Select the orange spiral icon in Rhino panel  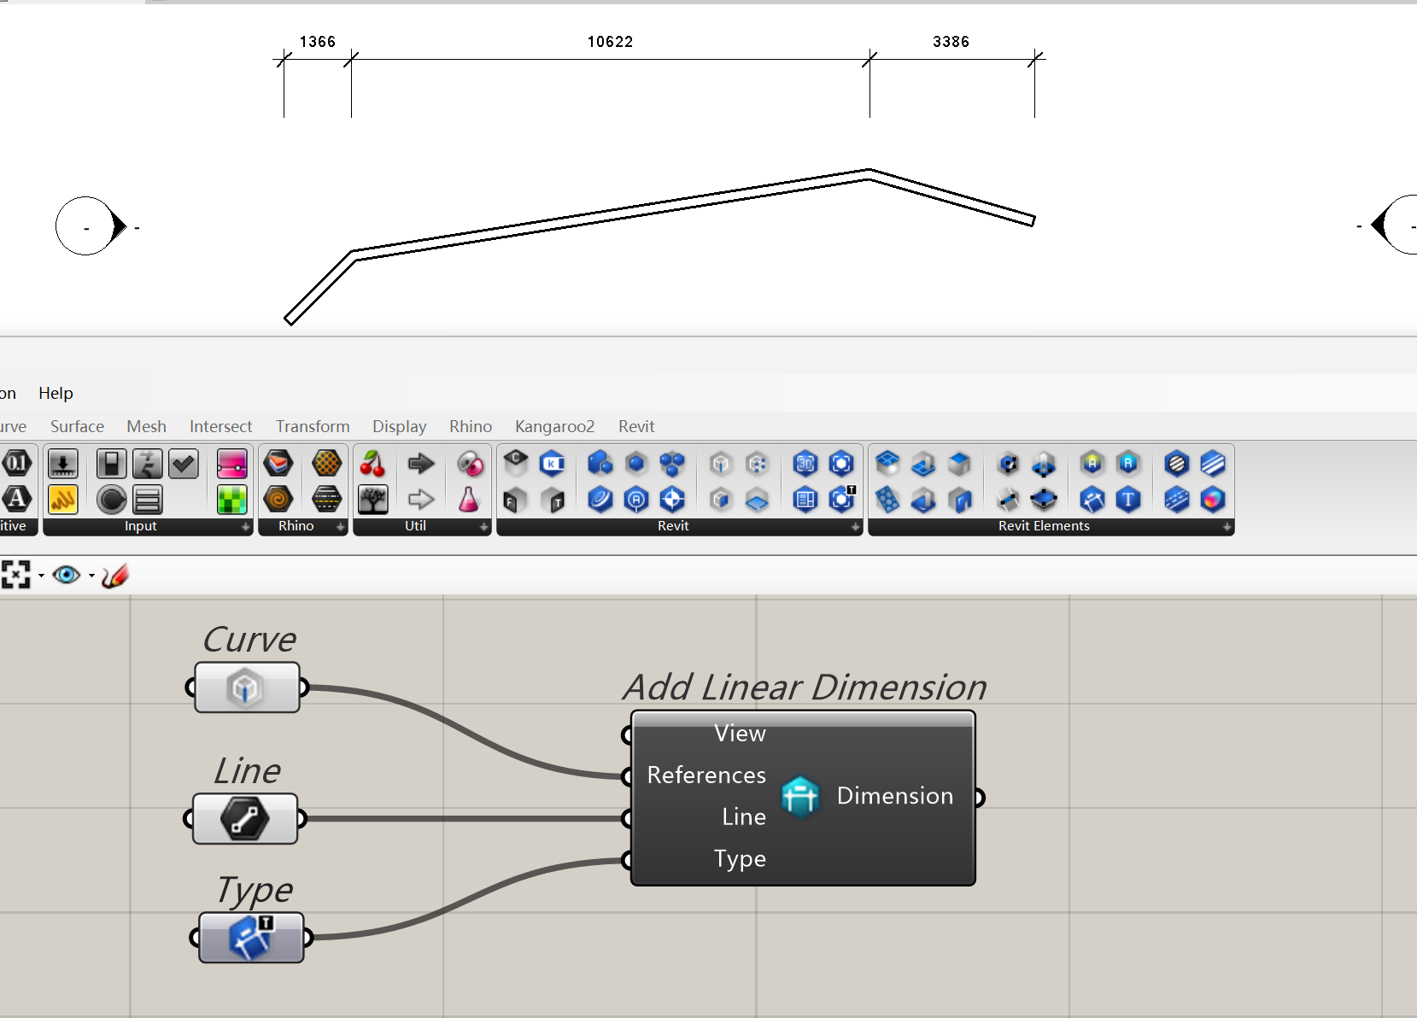pos(278,500)
